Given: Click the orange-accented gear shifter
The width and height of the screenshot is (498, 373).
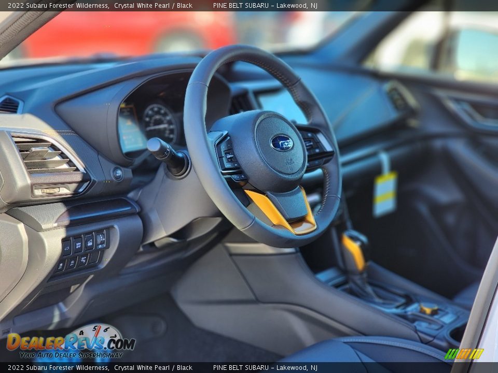Looking at the screenshot, I should point(354,251).
